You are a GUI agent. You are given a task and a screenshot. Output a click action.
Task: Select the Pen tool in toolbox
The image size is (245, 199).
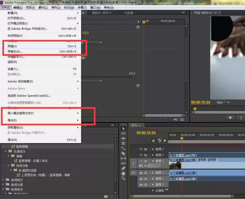click(x=123, y=168)
